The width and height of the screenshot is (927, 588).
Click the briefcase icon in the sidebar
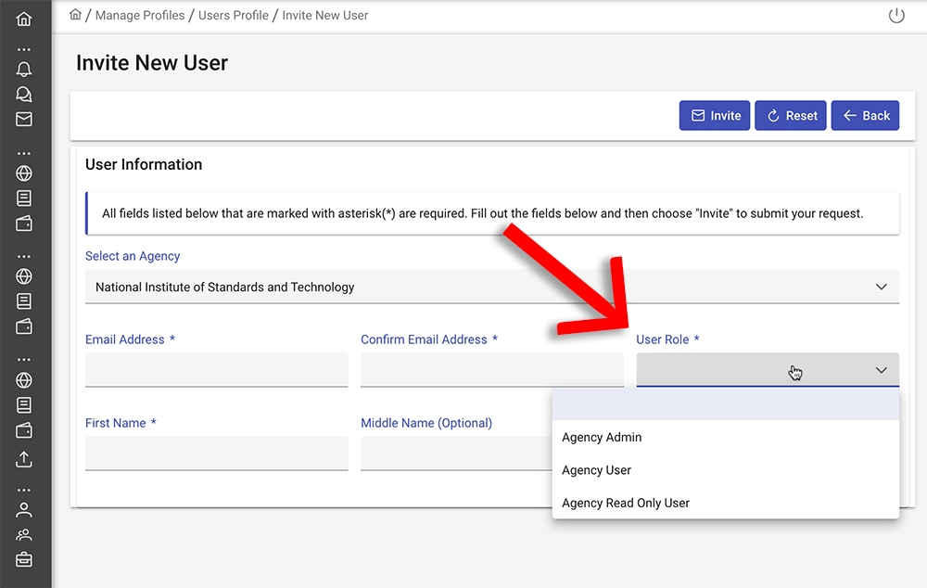[24, 559]
